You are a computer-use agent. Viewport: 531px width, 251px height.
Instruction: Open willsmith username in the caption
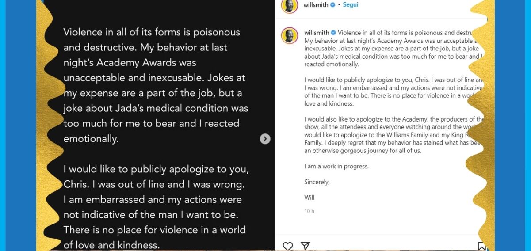[x=316, y=33]
